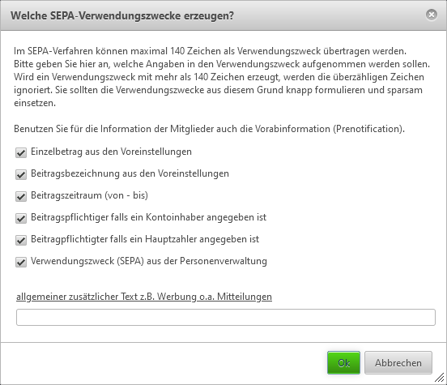This screenshot has width=447, height=385.
Task: Focus the additional text input field
Action: tap(226, 317)
